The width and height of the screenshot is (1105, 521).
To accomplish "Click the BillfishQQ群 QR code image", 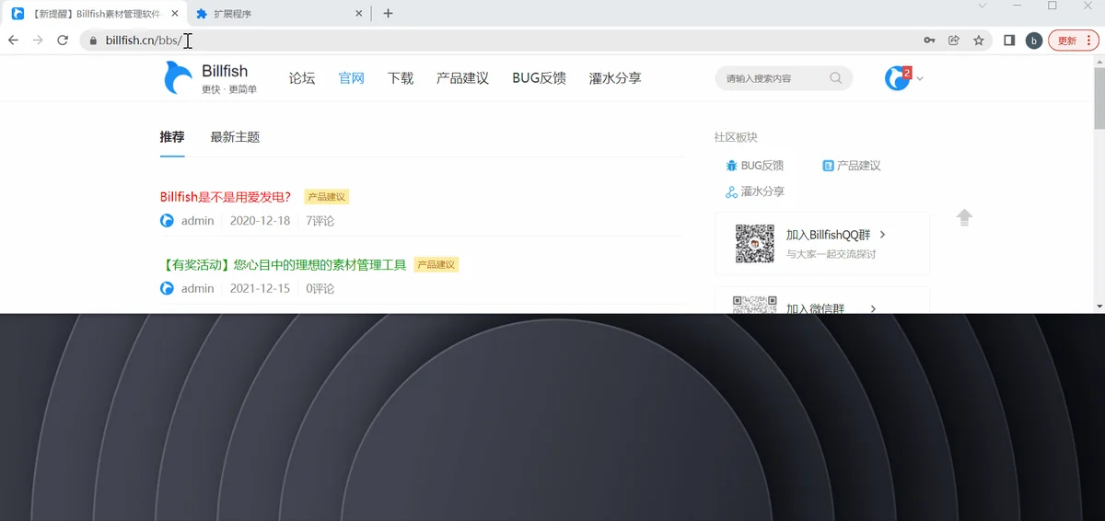I will click(754, 243).
